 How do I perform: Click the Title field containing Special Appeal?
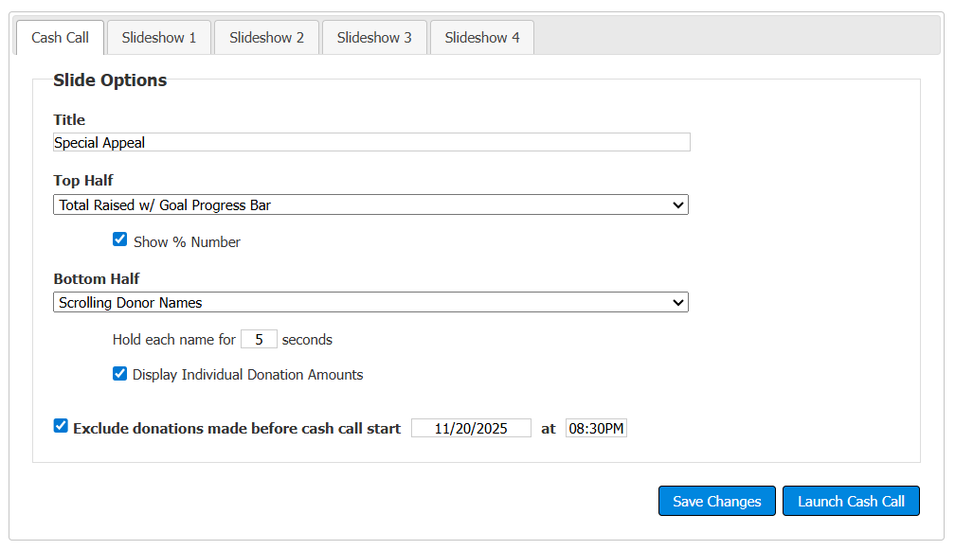371,143
